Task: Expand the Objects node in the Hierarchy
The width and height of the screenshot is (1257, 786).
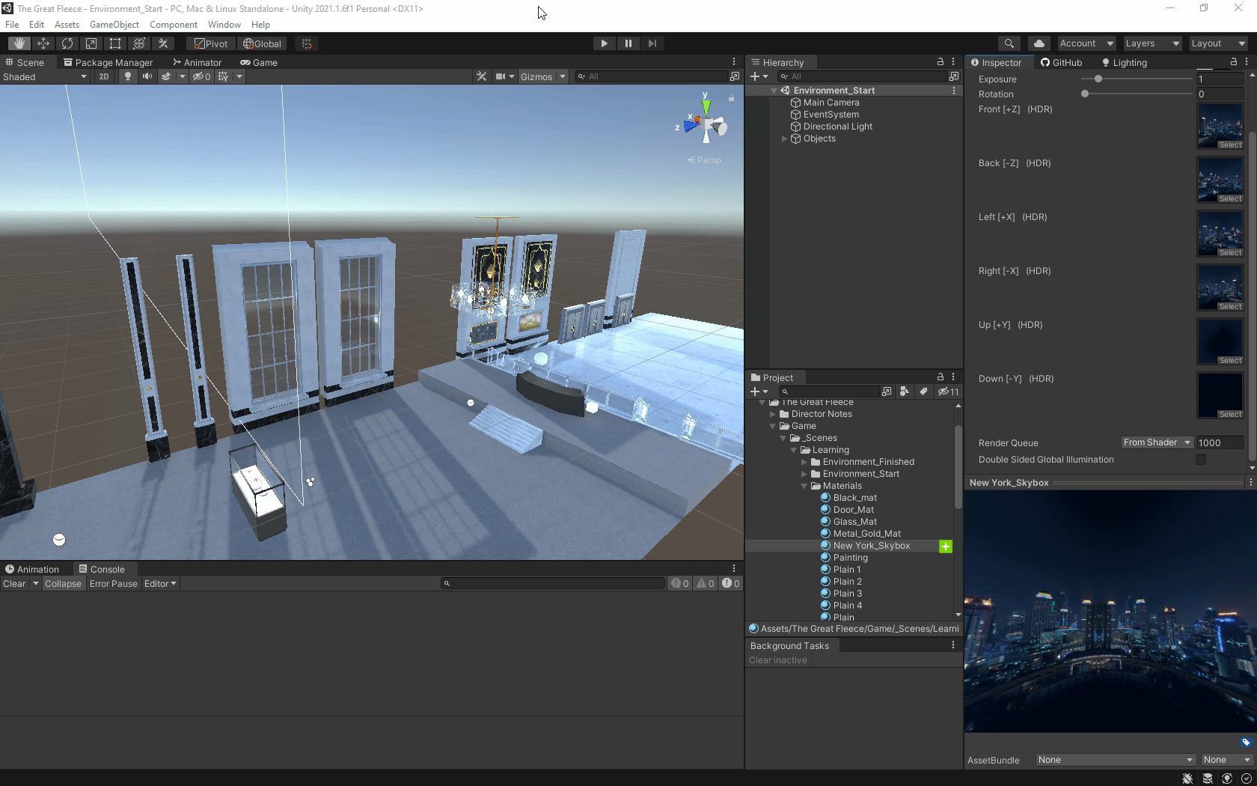Action: coord(784,138)
